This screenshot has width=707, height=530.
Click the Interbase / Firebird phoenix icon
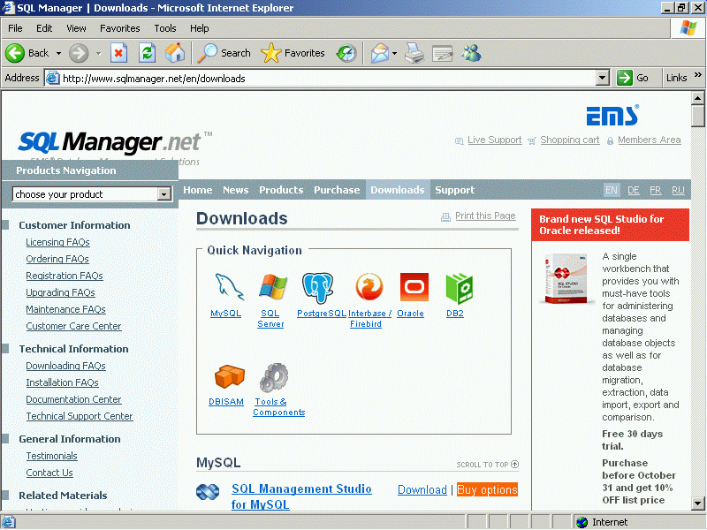click(369, 286)
